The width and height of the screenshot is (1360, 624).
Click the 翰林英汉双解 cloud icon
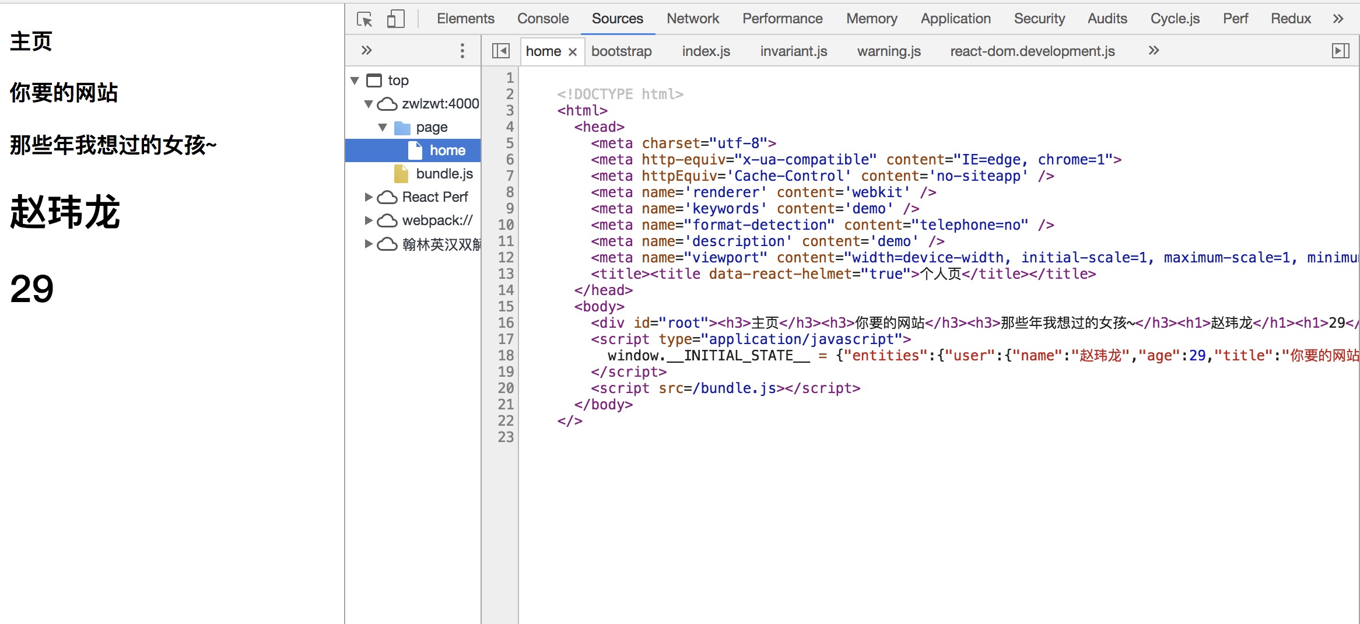pyautogui.click(x=387, y=244)
